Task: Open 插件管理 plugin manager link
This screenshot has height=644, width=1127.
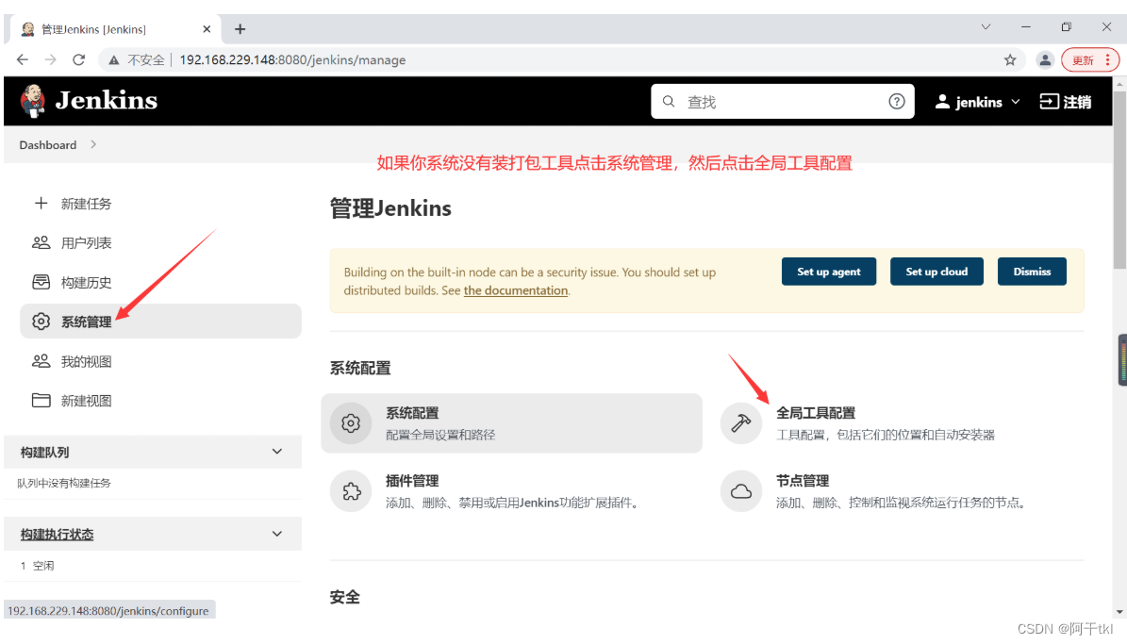Action: 412,481
